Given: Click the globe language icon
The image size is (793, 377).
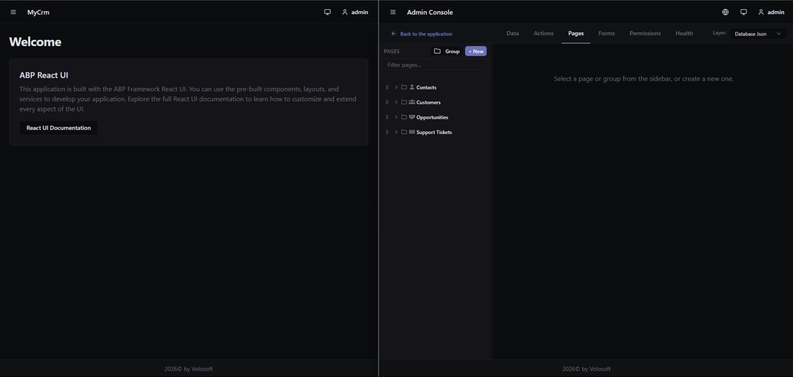Looking at the screenshot, I should 725,12.
